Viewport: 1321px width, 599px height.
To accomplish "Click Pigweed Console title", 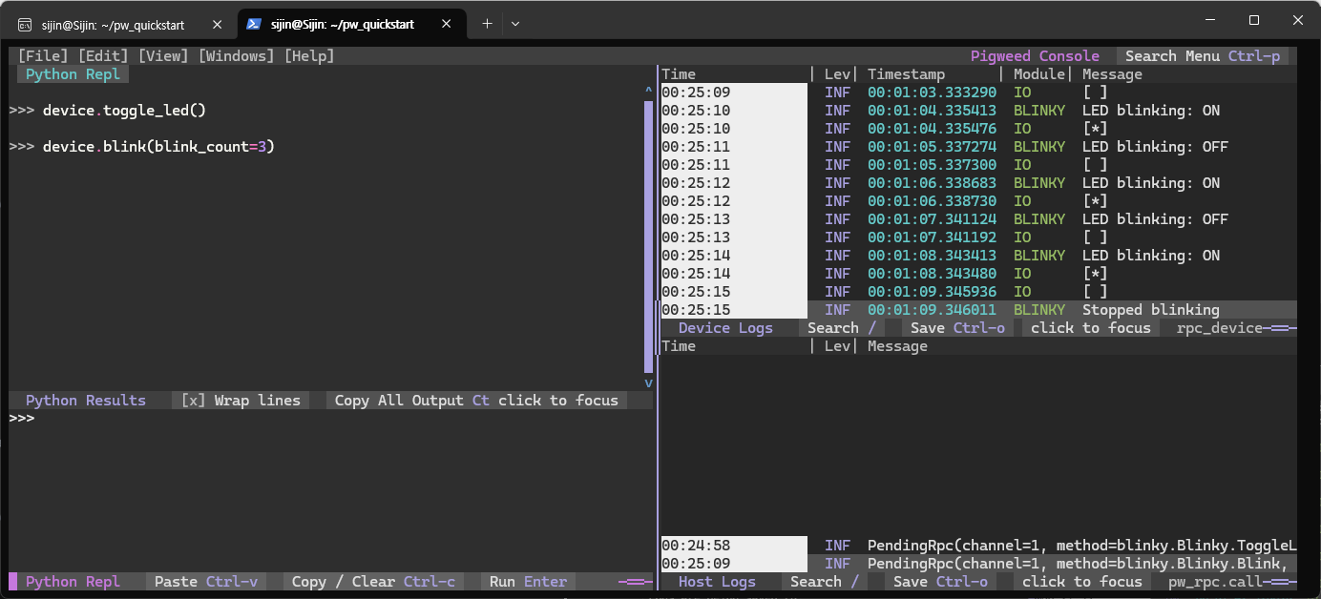I will point(1035,56).
